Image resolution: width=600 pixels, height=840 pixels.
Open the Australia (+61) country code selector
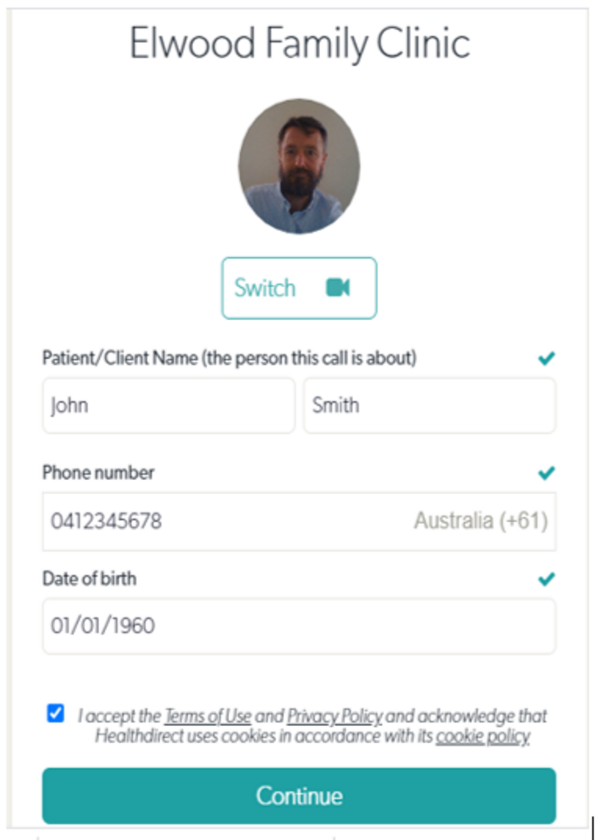481,521
